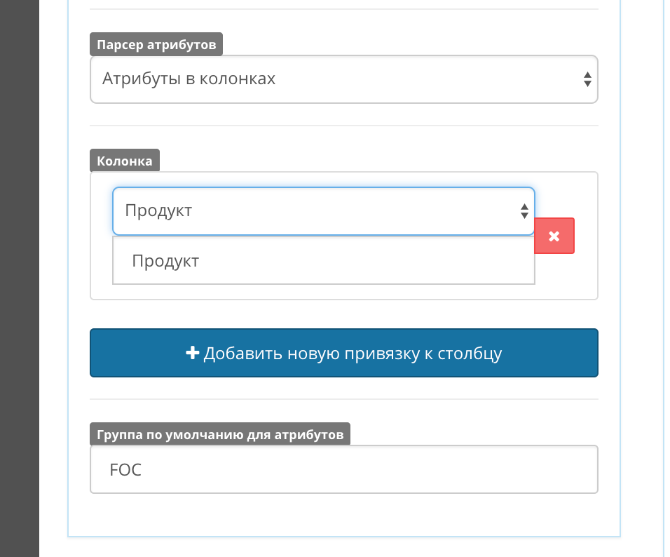Click arrows icon of attribute parser select
The image size is (670, 557).
pyautogui.click(x=587, y=79)
